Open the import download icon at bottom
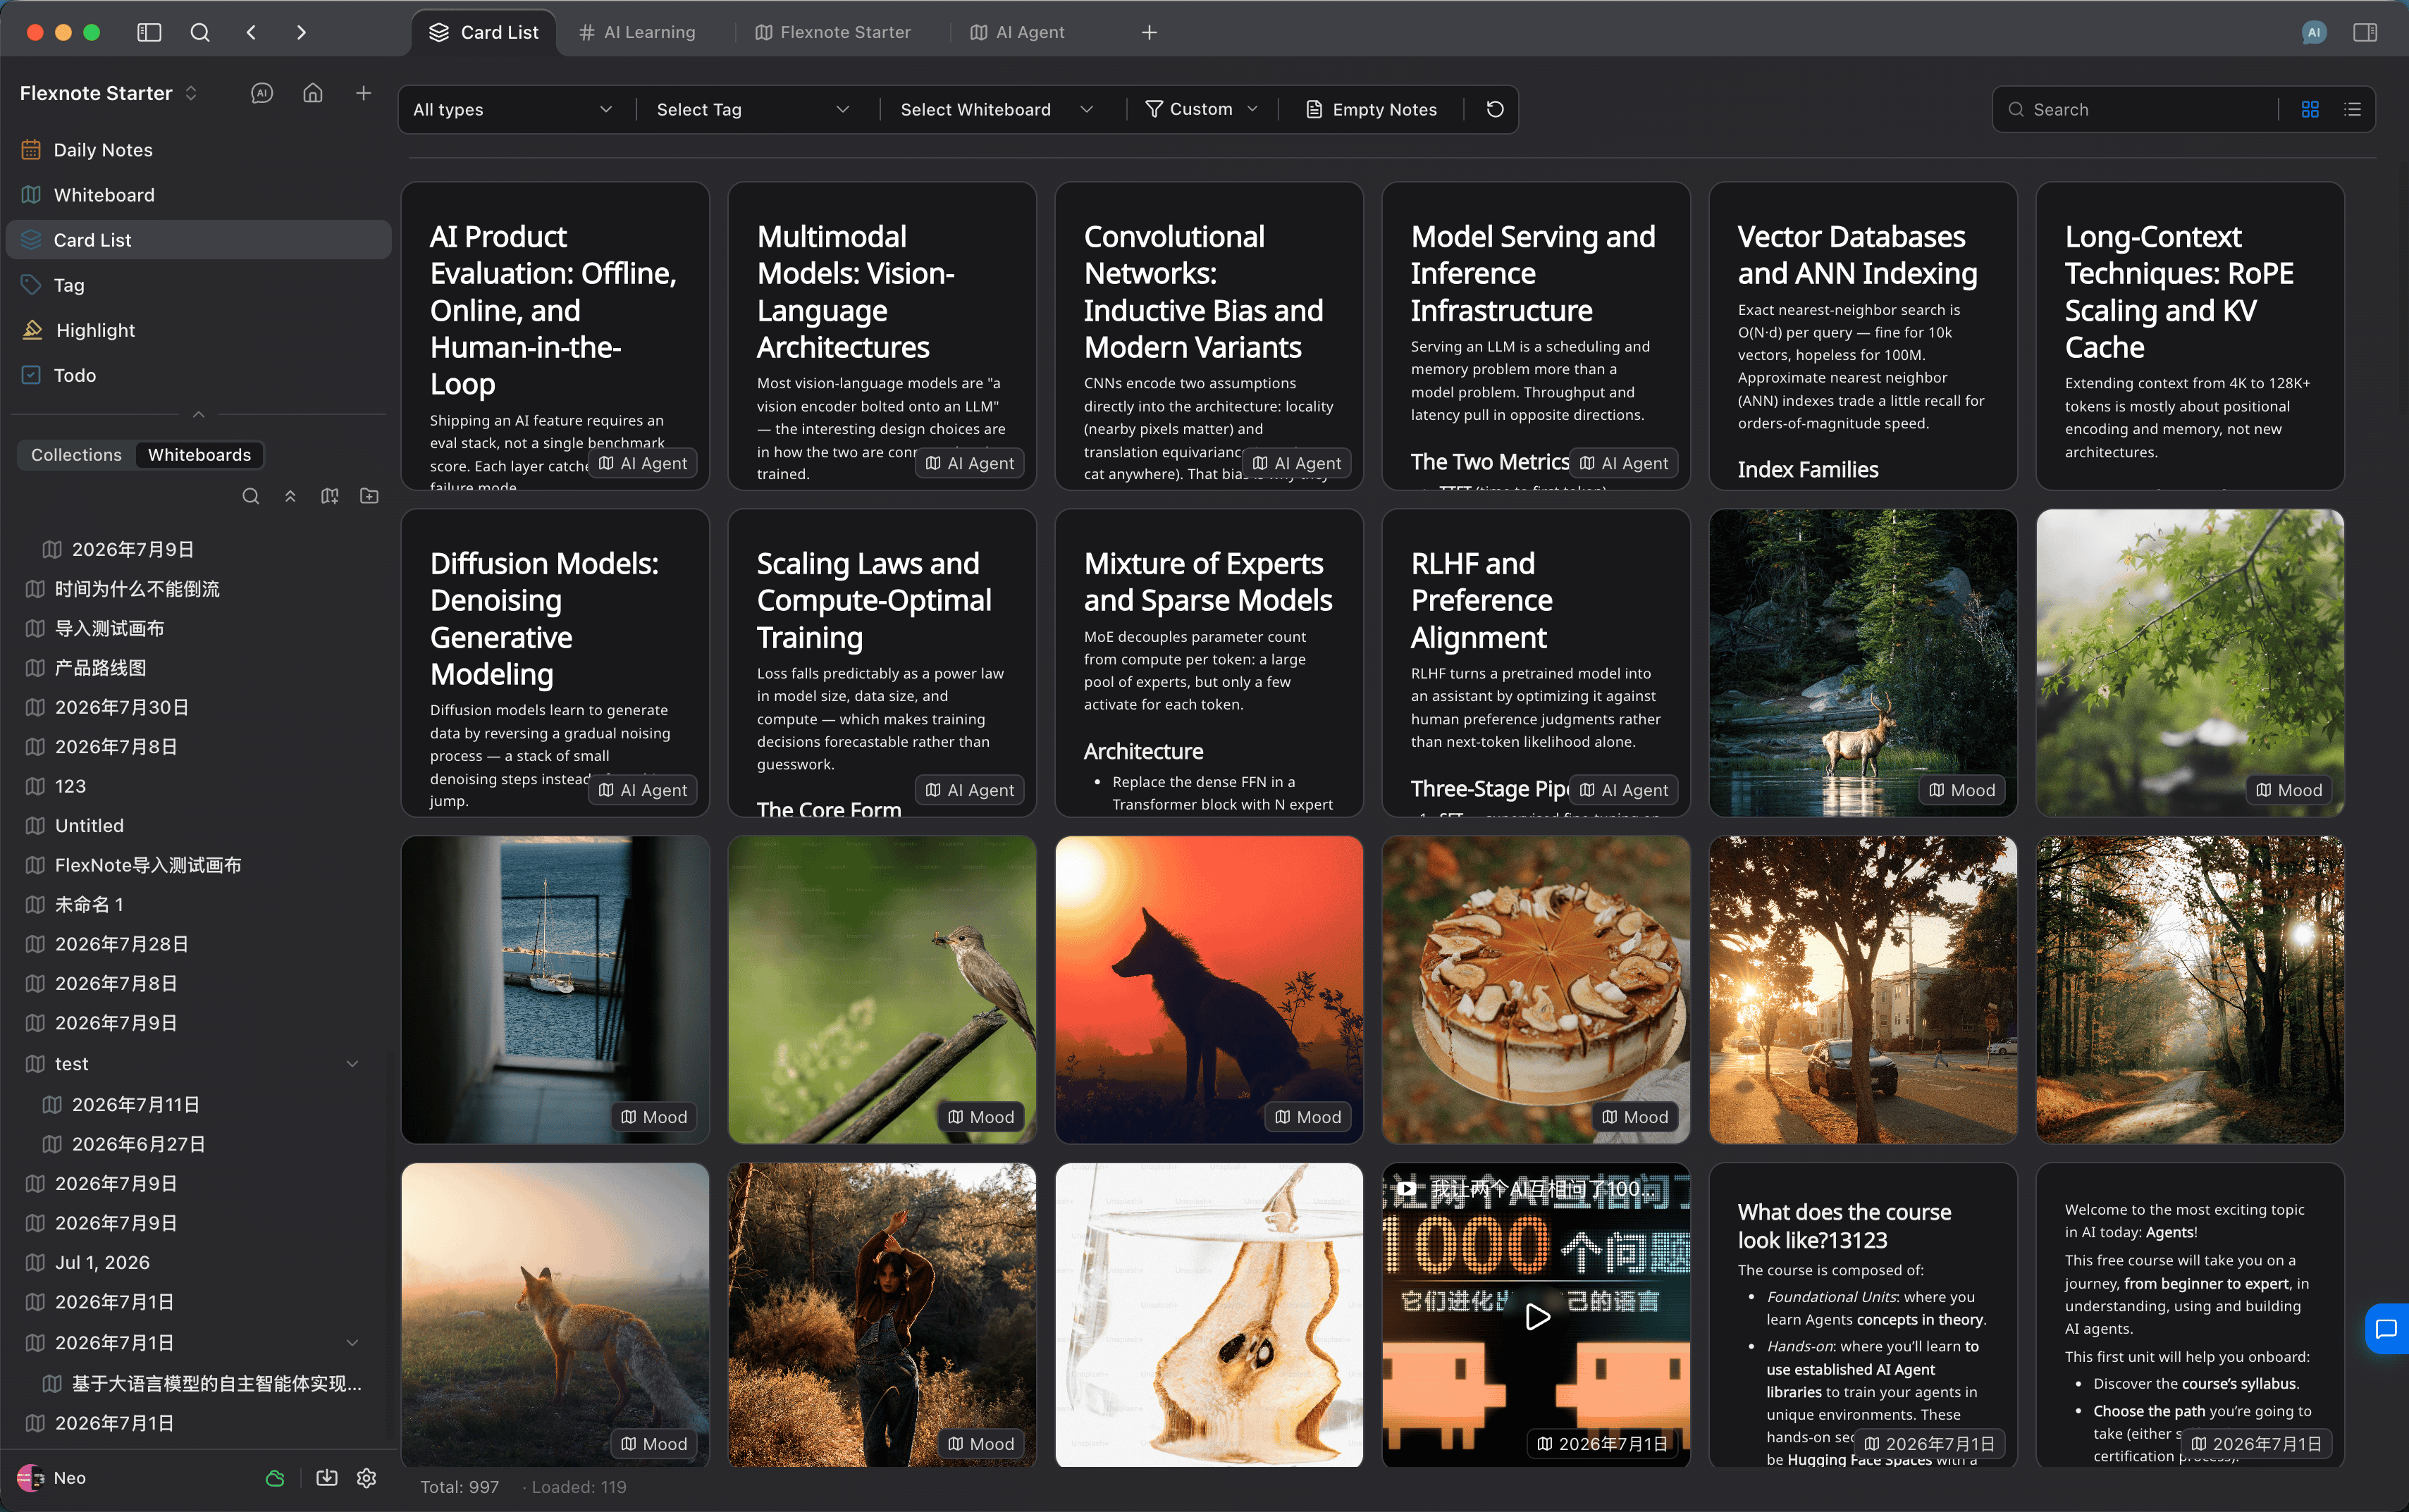This screenshot has width=2409, height=1512. click(x=327, y=1478)
